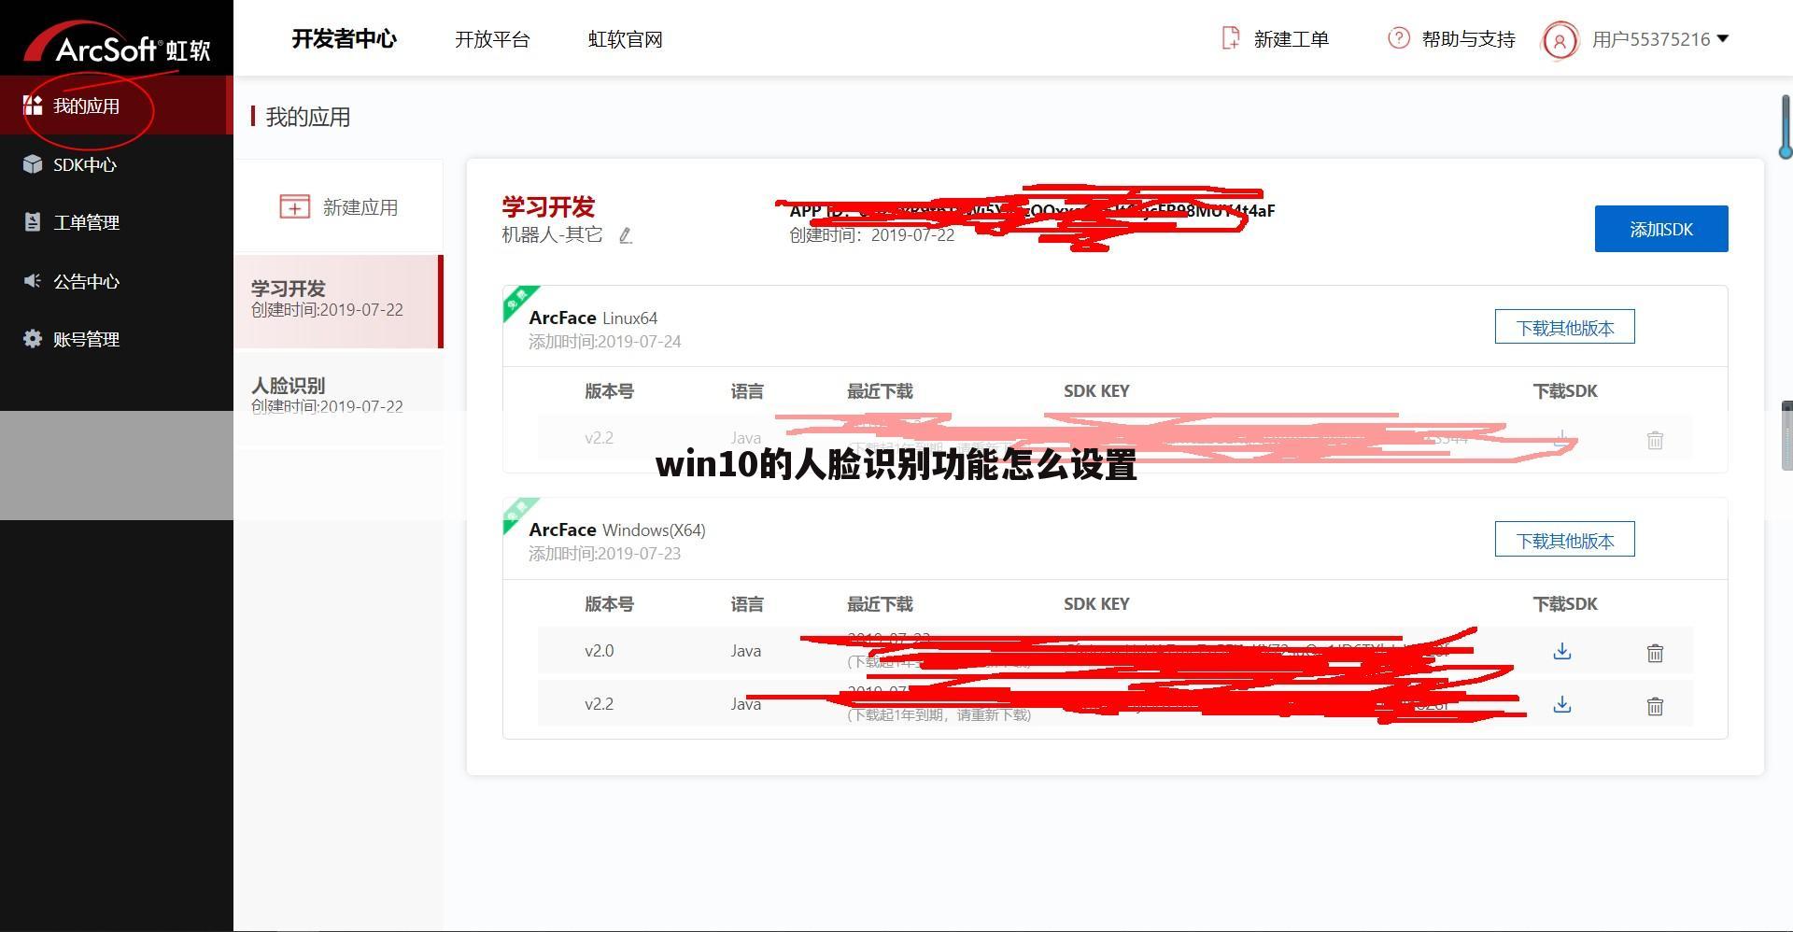
Task: Edit app type with pencil icon
Action: pos(626,236)
